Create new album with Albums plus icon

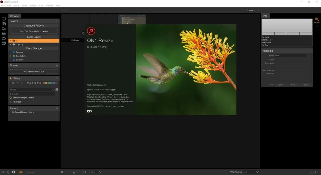[x=57, y=65]
